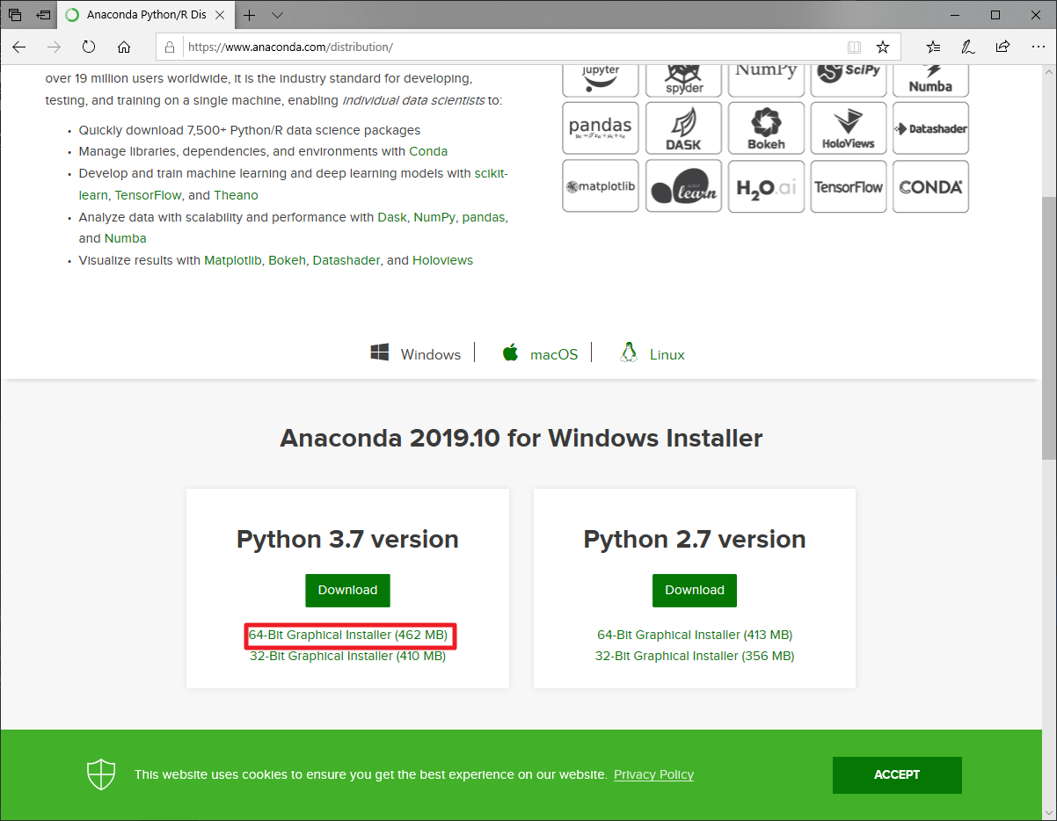Open the Datashader text link
This screenshot has height=821, width=1057.
pyautogui.click(x=346, y=260)
